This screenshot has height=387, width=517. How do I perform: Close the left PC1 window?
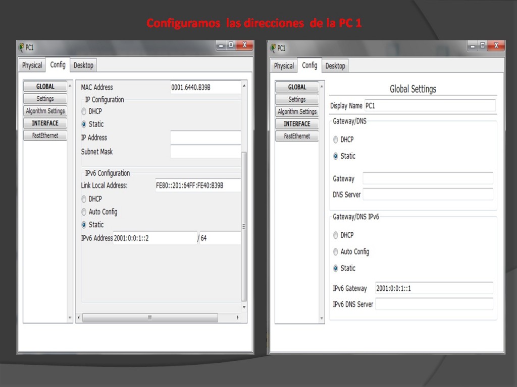coord(245,46)
